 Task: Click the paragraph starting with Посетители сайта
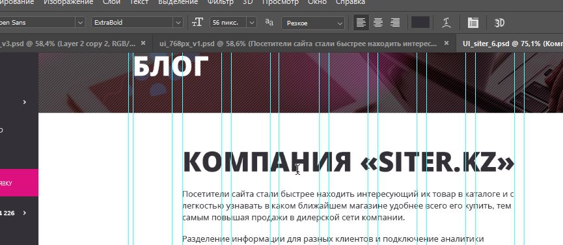click(348, 206)
